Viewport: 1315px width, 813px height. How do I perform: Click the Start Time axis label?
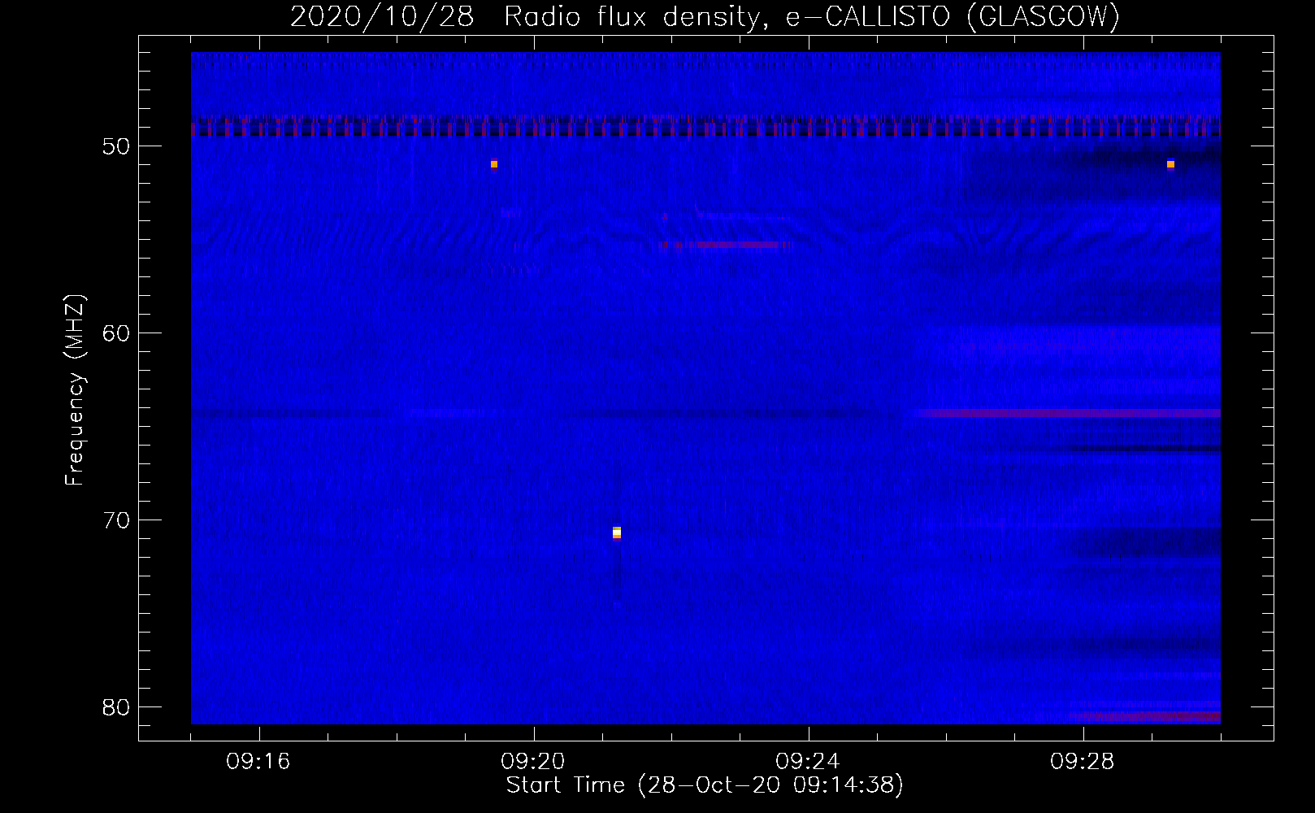coord(705,785)
